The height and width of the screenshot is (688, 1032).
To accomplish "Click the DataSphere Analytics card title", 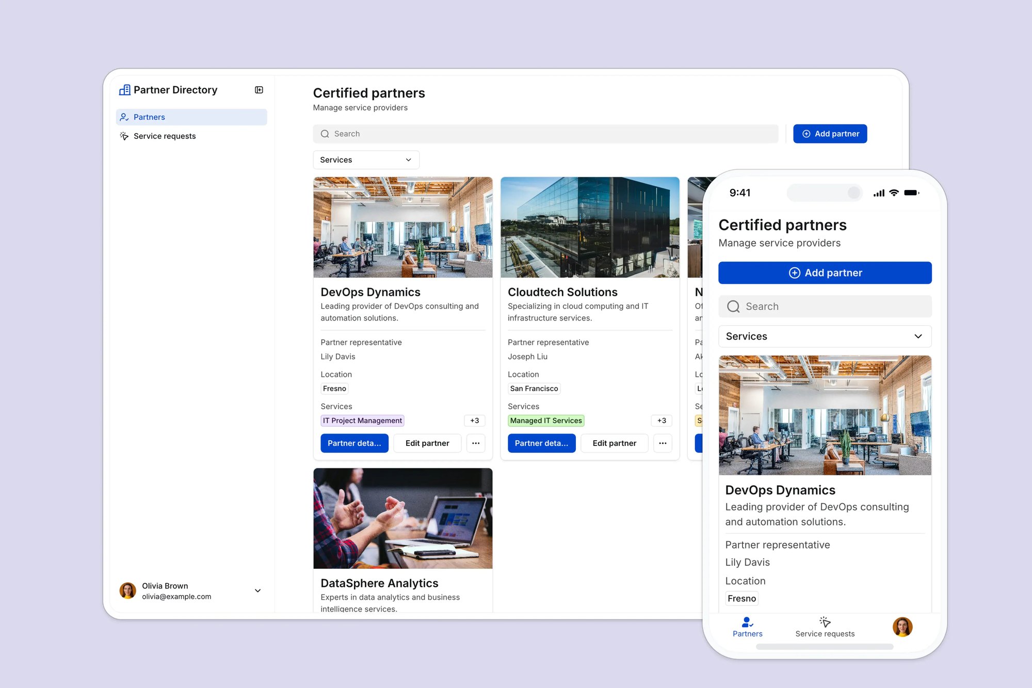I will point(379,583).
